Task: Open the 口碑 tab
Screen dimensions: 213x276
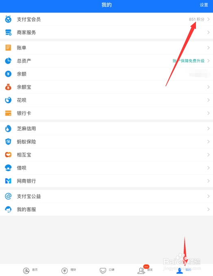Action: [x=107, y=270]
